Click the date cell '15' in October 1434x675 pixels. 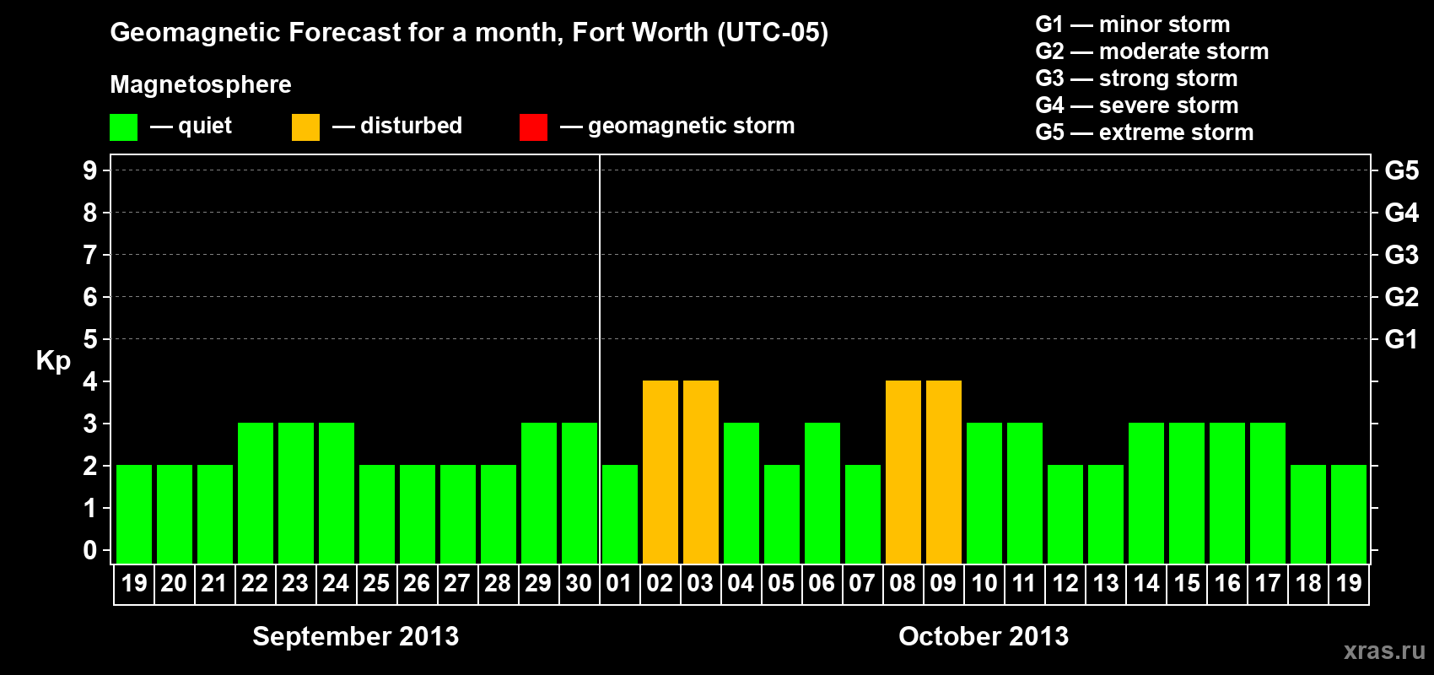click(1186, 584)
